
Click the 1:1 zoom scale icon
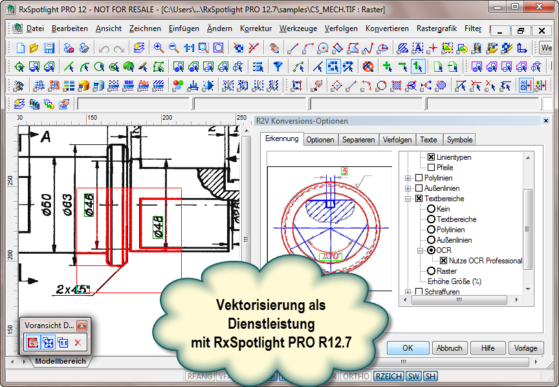click(188, 48)
